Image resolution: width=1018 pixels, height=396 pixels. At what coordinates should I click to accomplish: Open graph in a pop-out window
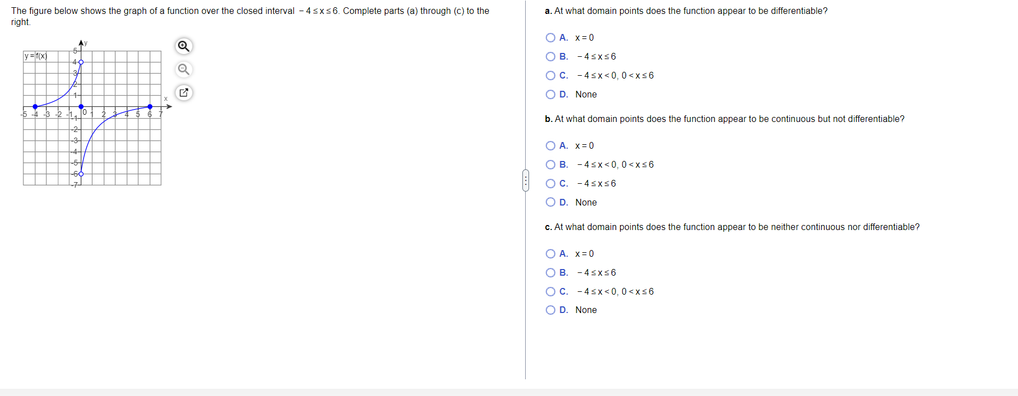(183, 92)
